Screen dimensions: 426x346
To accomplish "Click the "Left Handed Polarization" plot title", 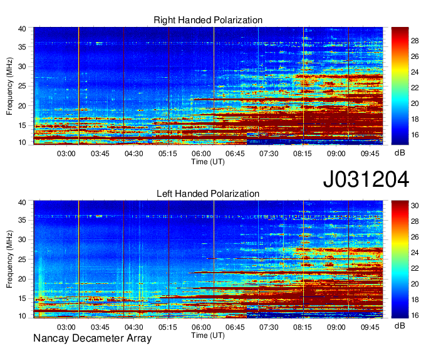I will coord(208,194).
